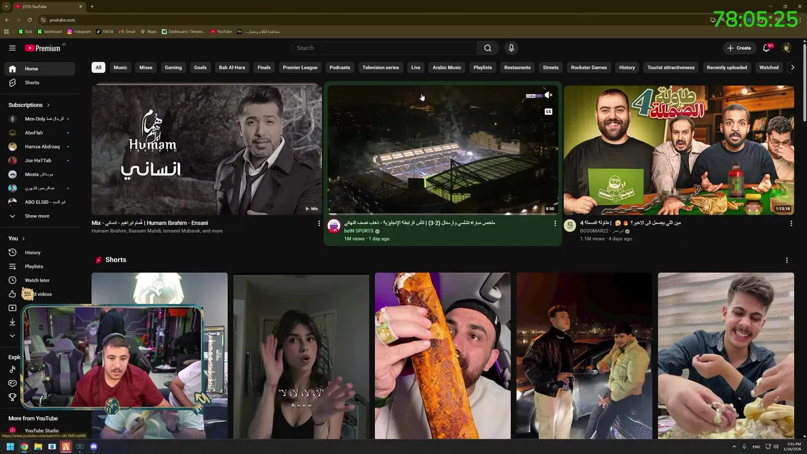Open a new browser tab

click(x=92, y=6)
